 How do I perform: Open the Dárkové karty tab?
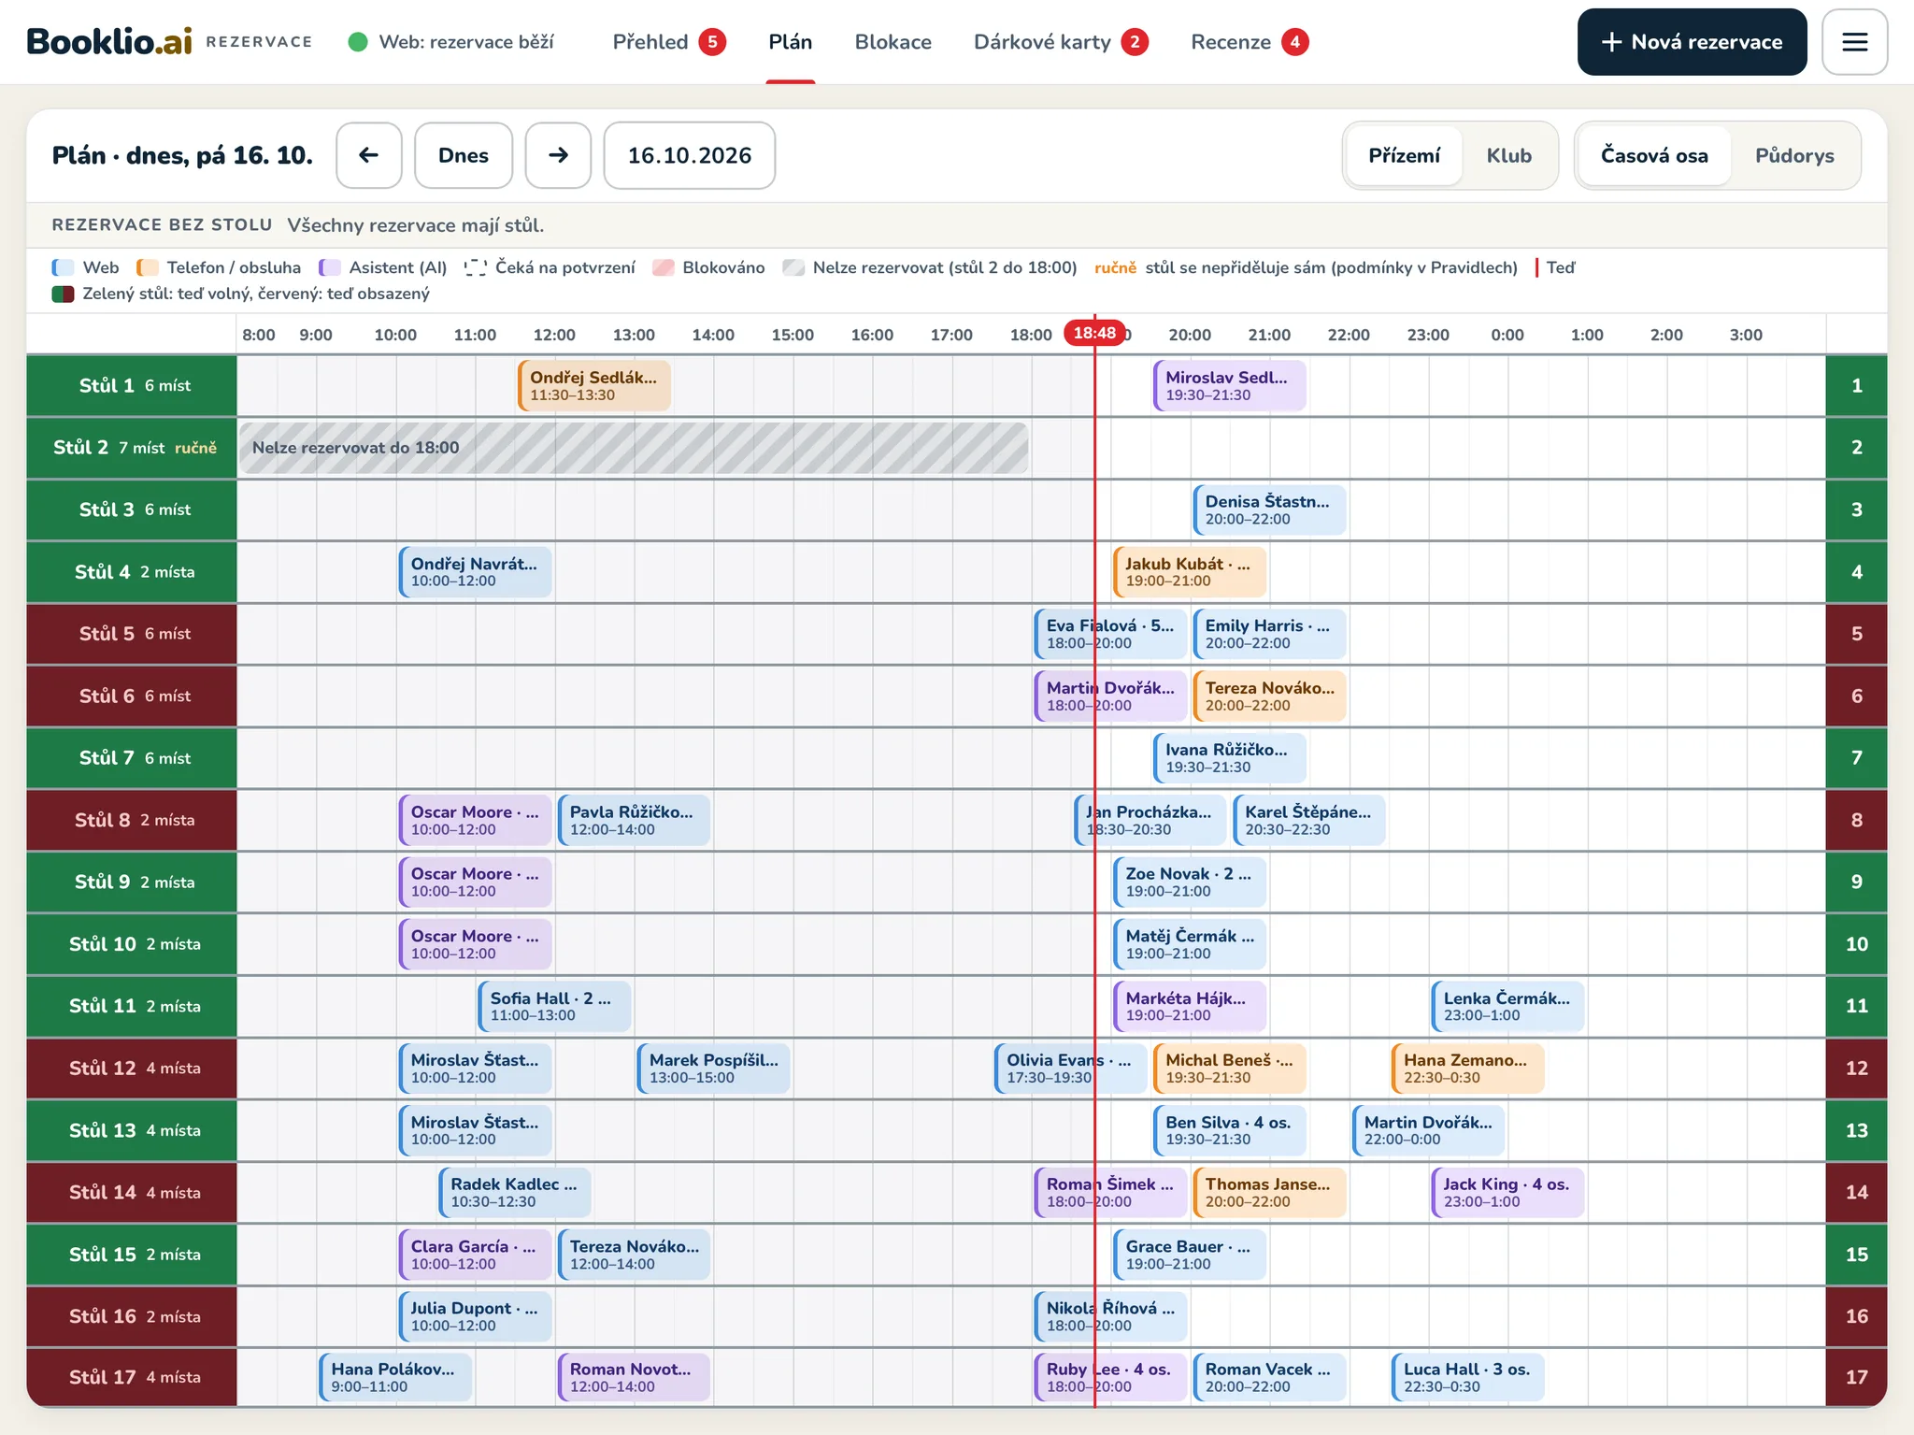(1061, 42)
